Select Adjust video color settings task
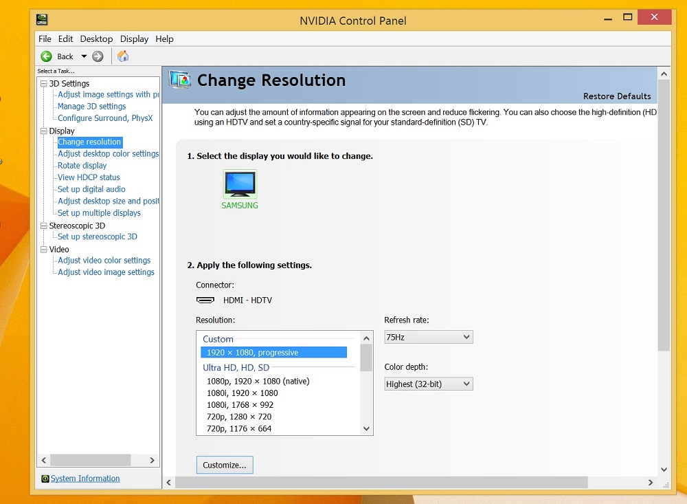 click(x=104, y=261)
